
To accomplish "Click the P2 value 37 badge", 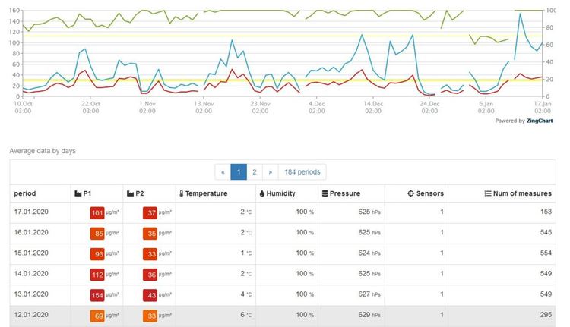I will (x=150, y=213).
